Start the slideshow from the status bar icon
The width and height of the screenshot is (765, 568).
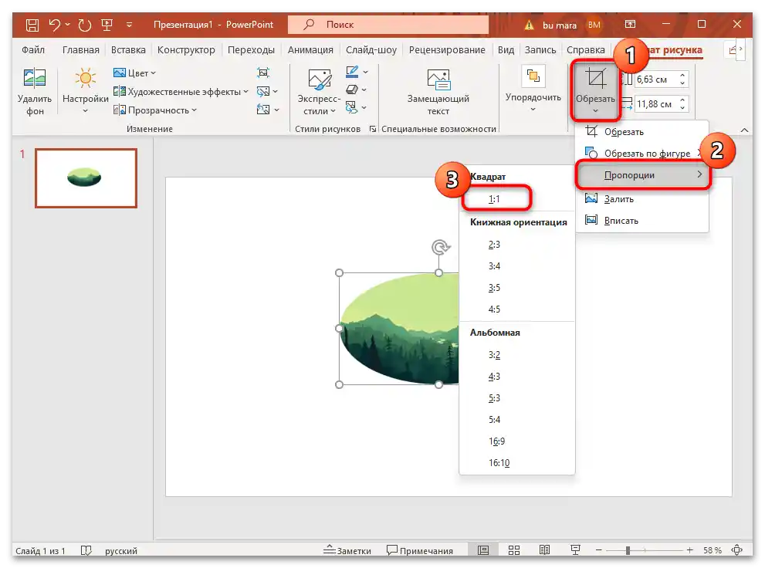[575, 550]
